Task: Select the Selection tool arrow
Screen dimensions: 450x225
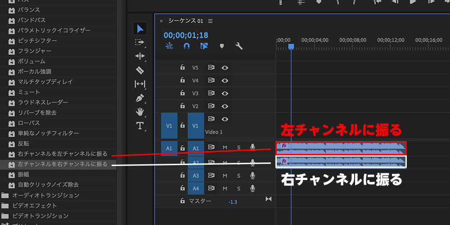Action: pos(140,29)
